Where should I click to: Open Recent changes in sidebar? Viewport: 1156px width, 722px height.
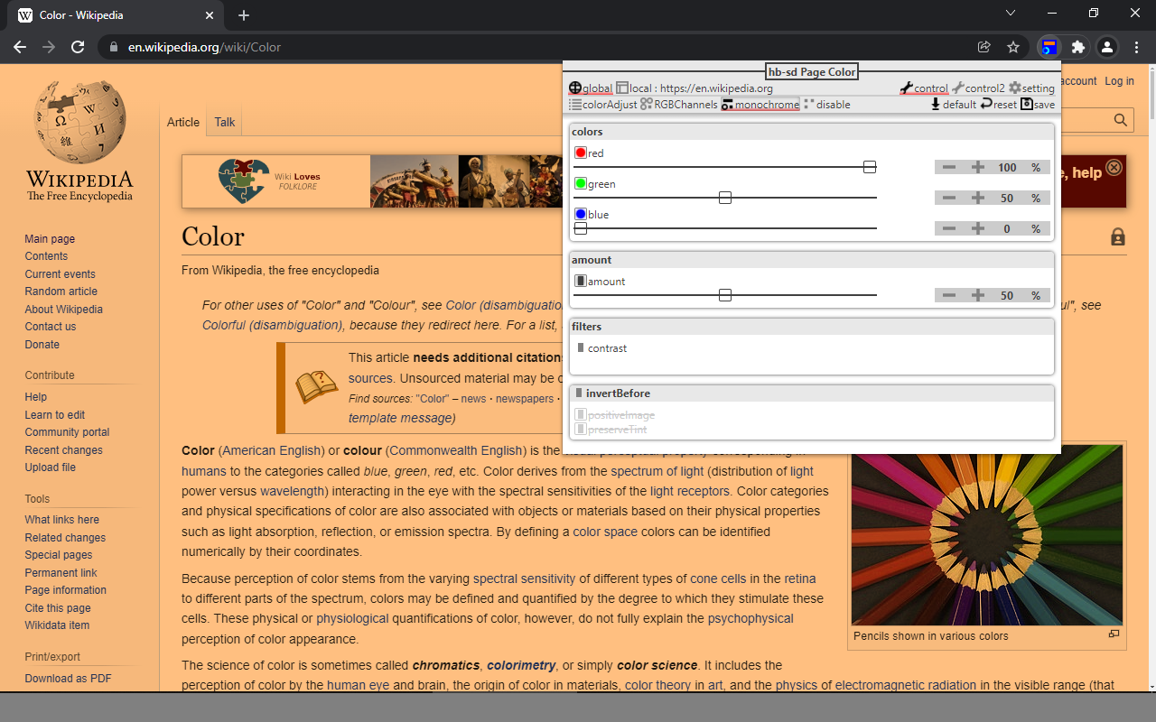(x=64, y=450)
